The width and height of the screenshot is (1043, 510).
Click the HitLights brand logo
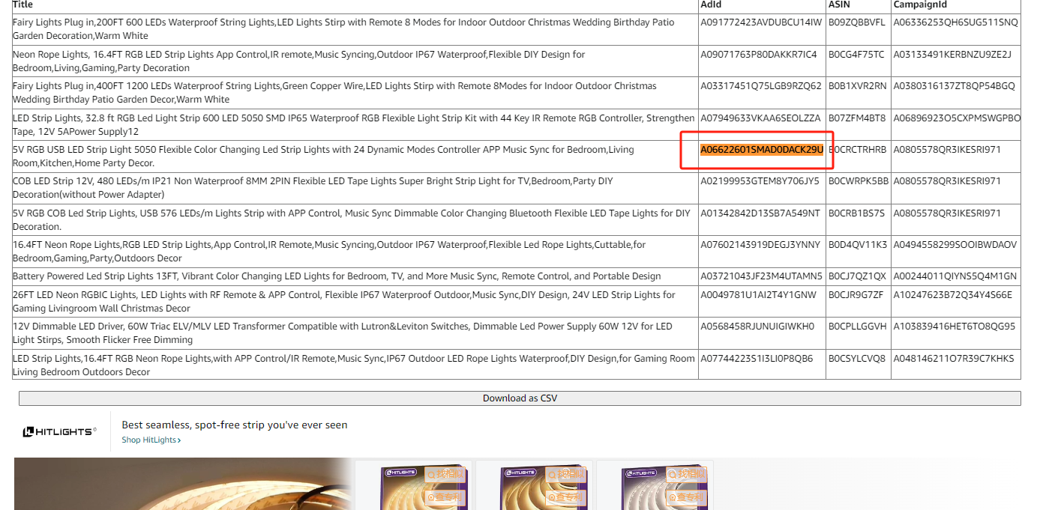(59, 432)
